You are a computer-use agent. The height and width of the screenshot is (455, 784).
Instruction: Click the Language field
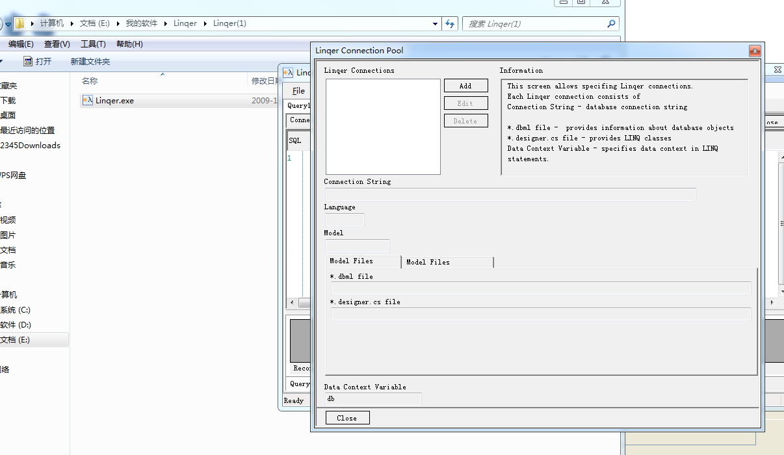click(345, 220)
